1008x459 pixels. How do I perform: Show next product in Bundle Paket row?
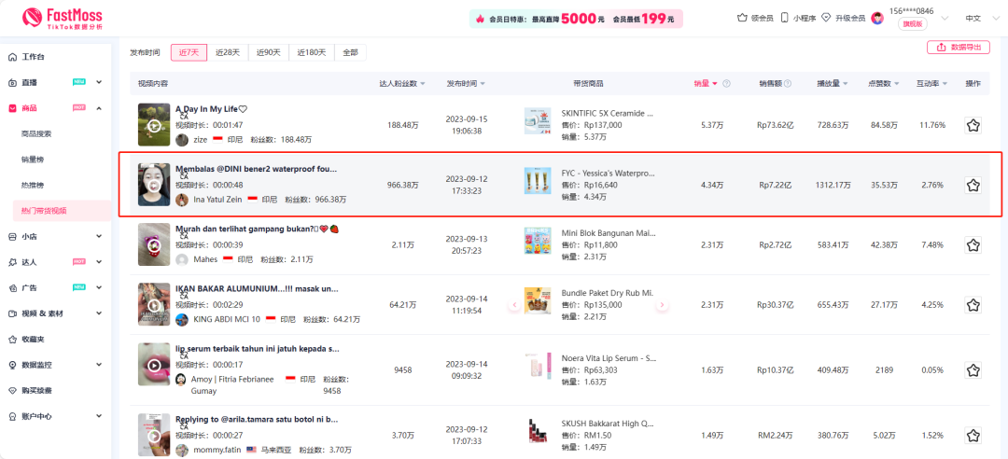663,305
